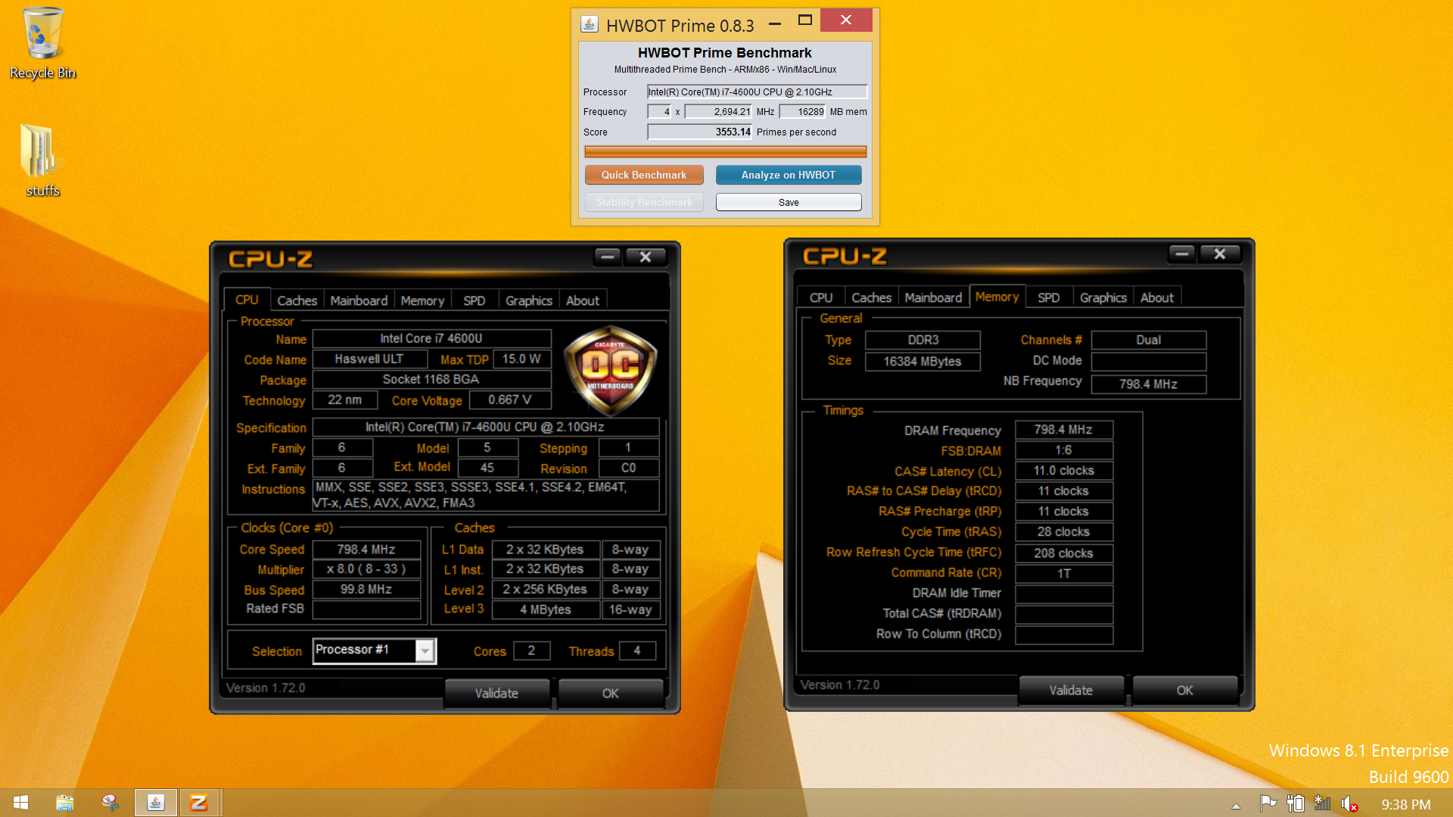Viewport: 1453px width, 817px height.
Task: Click the orange benchmark progress bar
Action: (725, 151)
